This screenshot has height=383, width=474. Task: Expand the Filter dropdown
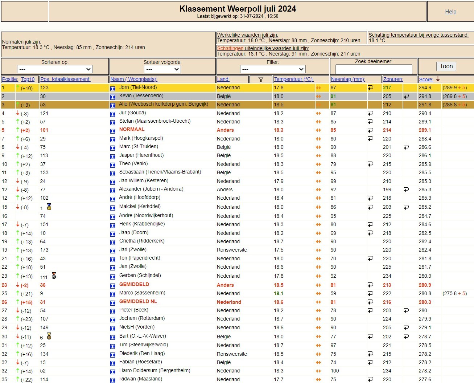pos(273,69)
